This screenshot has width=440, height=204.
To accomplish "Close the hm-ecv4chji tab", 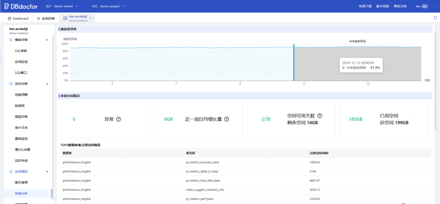I will [x=90, y=18].
